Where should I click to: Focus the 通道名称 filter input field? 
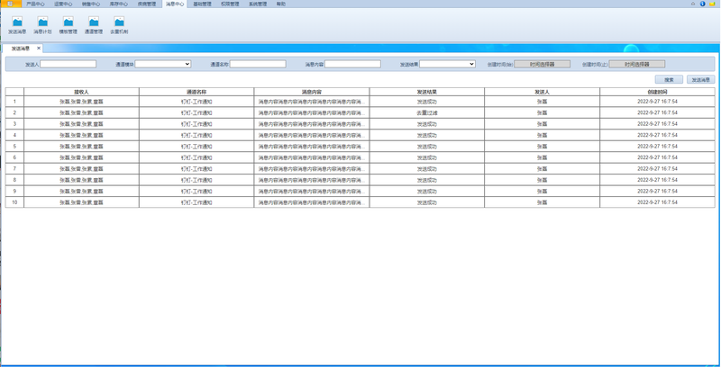[258, 64]
